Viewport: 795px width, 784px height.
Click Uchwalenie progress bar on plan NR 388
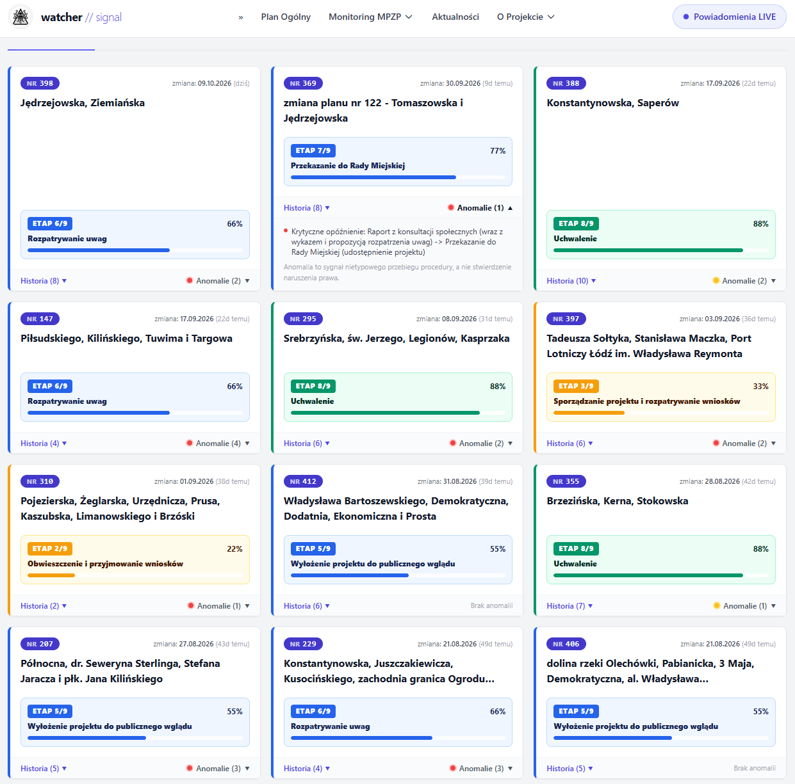[661, 250]
